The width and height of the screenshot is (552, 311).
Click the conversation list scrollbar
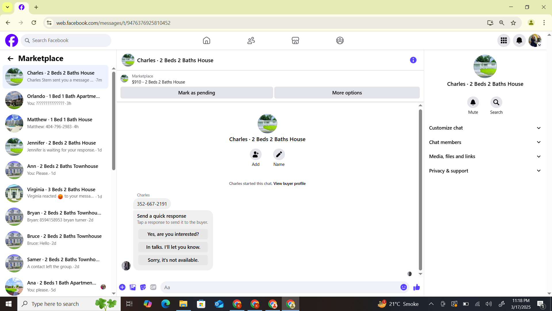click(x=114, y=121)
